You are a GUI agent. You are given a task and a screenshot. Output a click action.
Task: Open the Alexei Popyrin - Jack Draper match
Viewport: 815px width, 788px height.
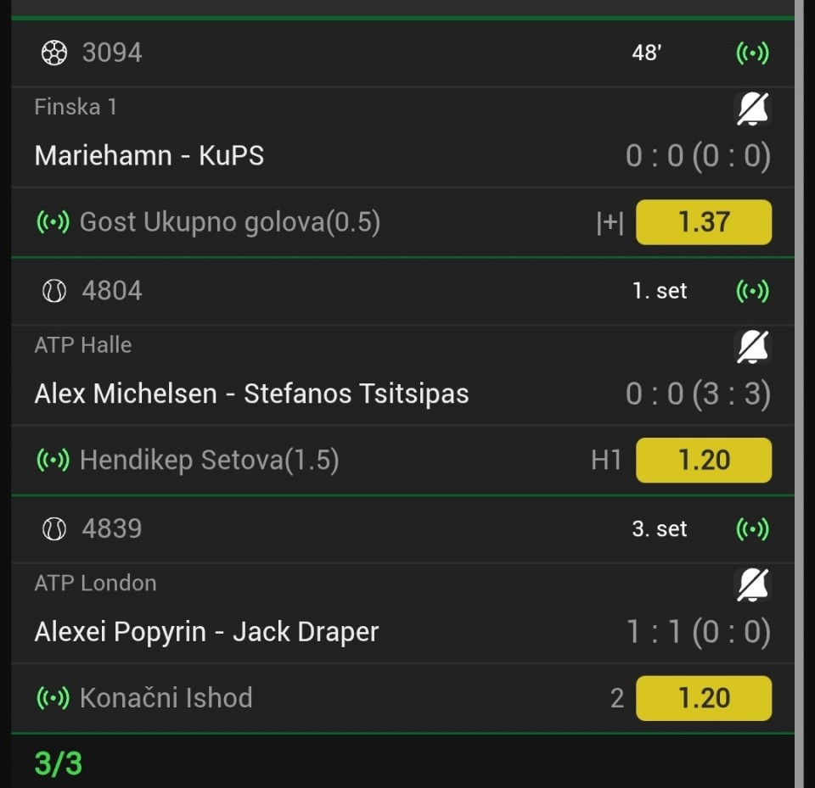206,632
